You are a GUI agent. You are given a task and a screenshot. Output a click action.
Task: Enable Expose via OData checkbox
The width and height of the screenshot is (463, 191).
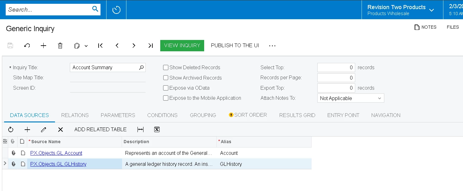pos(166,88)
